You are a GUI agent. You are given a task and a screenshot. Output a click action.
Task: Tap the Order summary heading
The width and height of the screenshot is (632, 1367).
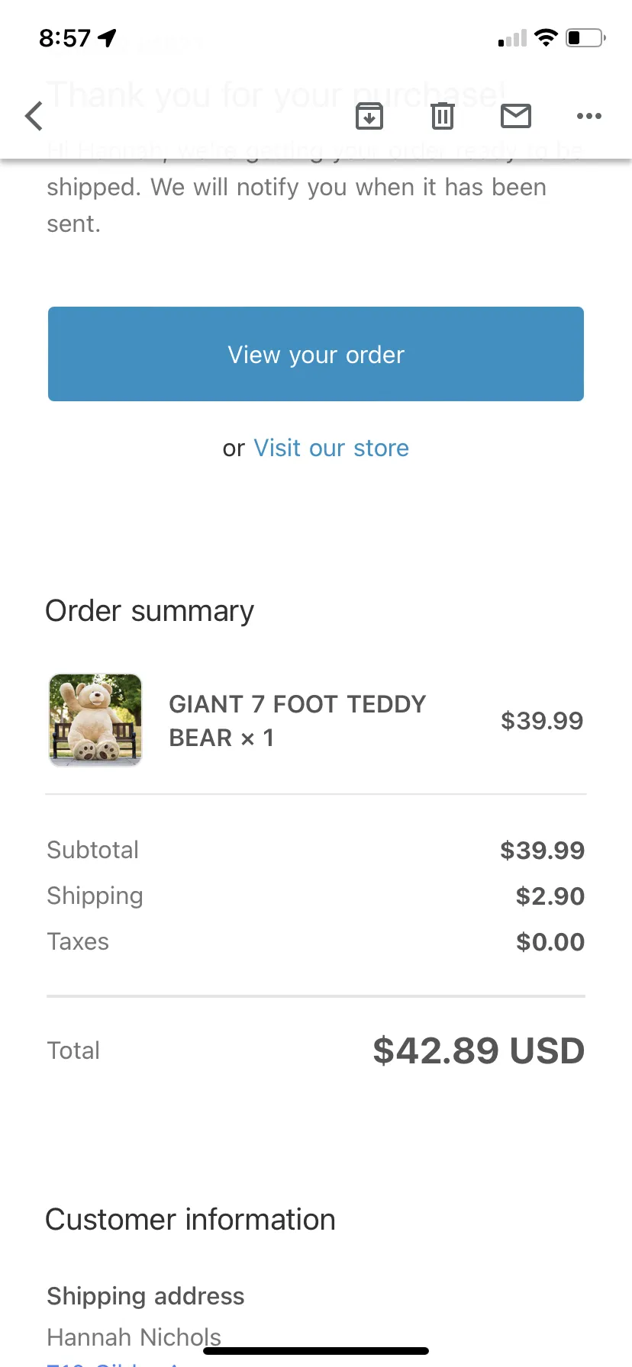pyautogui.click(x=150, y=611)
